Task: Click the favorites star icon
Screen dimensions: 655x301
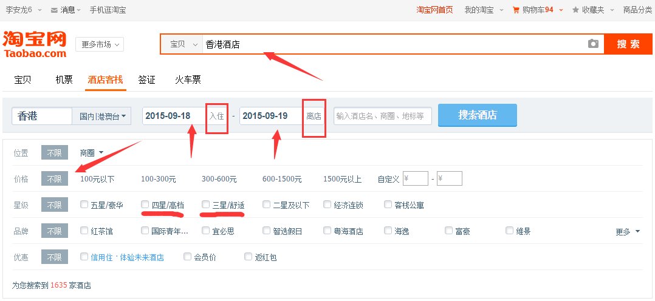Action: [575, 10]
